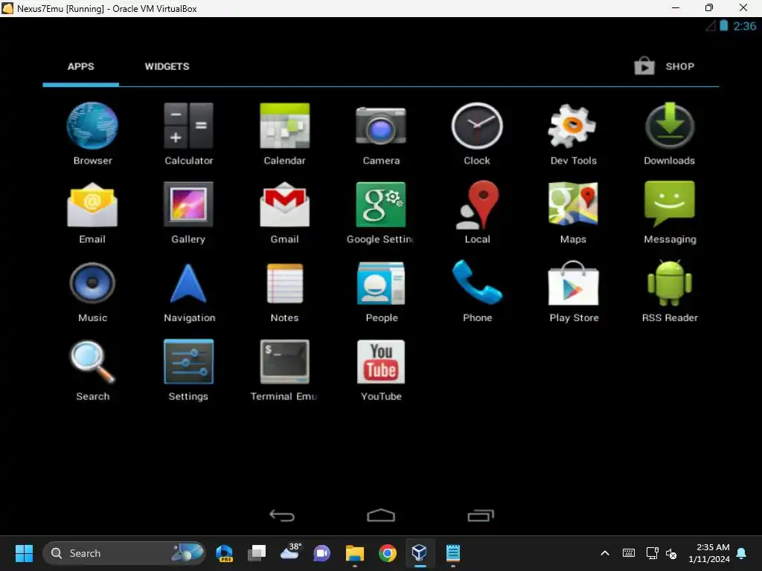
Task: Switch to the Widgets tab
Action: (x=167, y=66)
